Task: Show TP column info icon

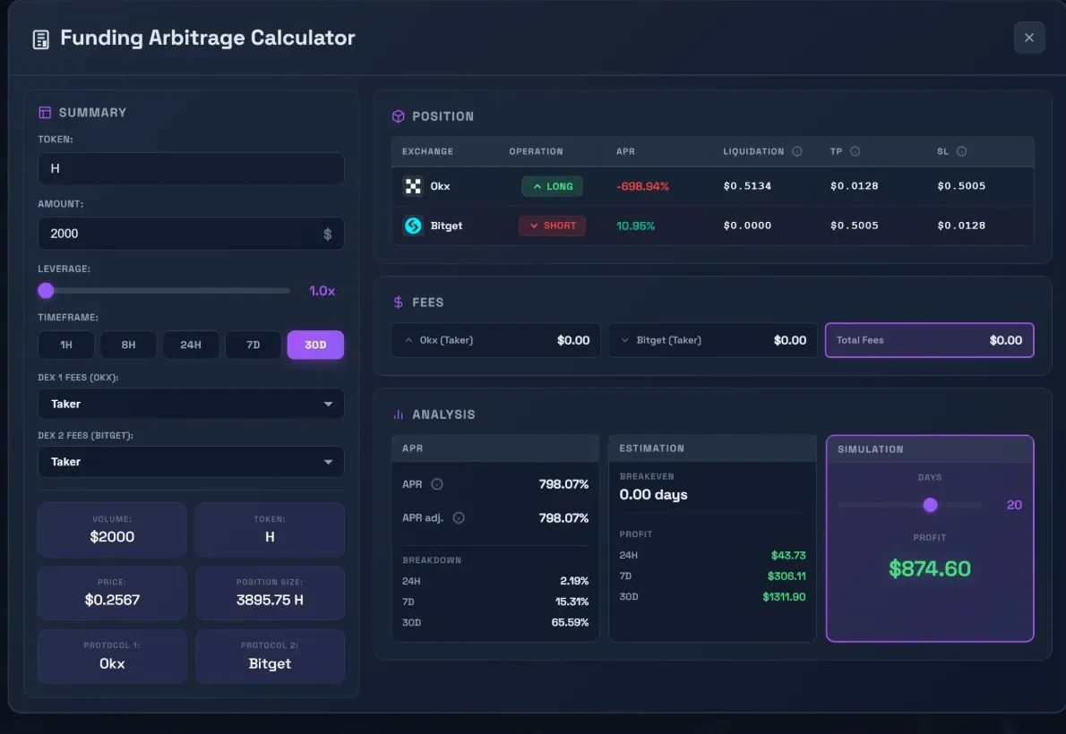Action: point(855,151)
